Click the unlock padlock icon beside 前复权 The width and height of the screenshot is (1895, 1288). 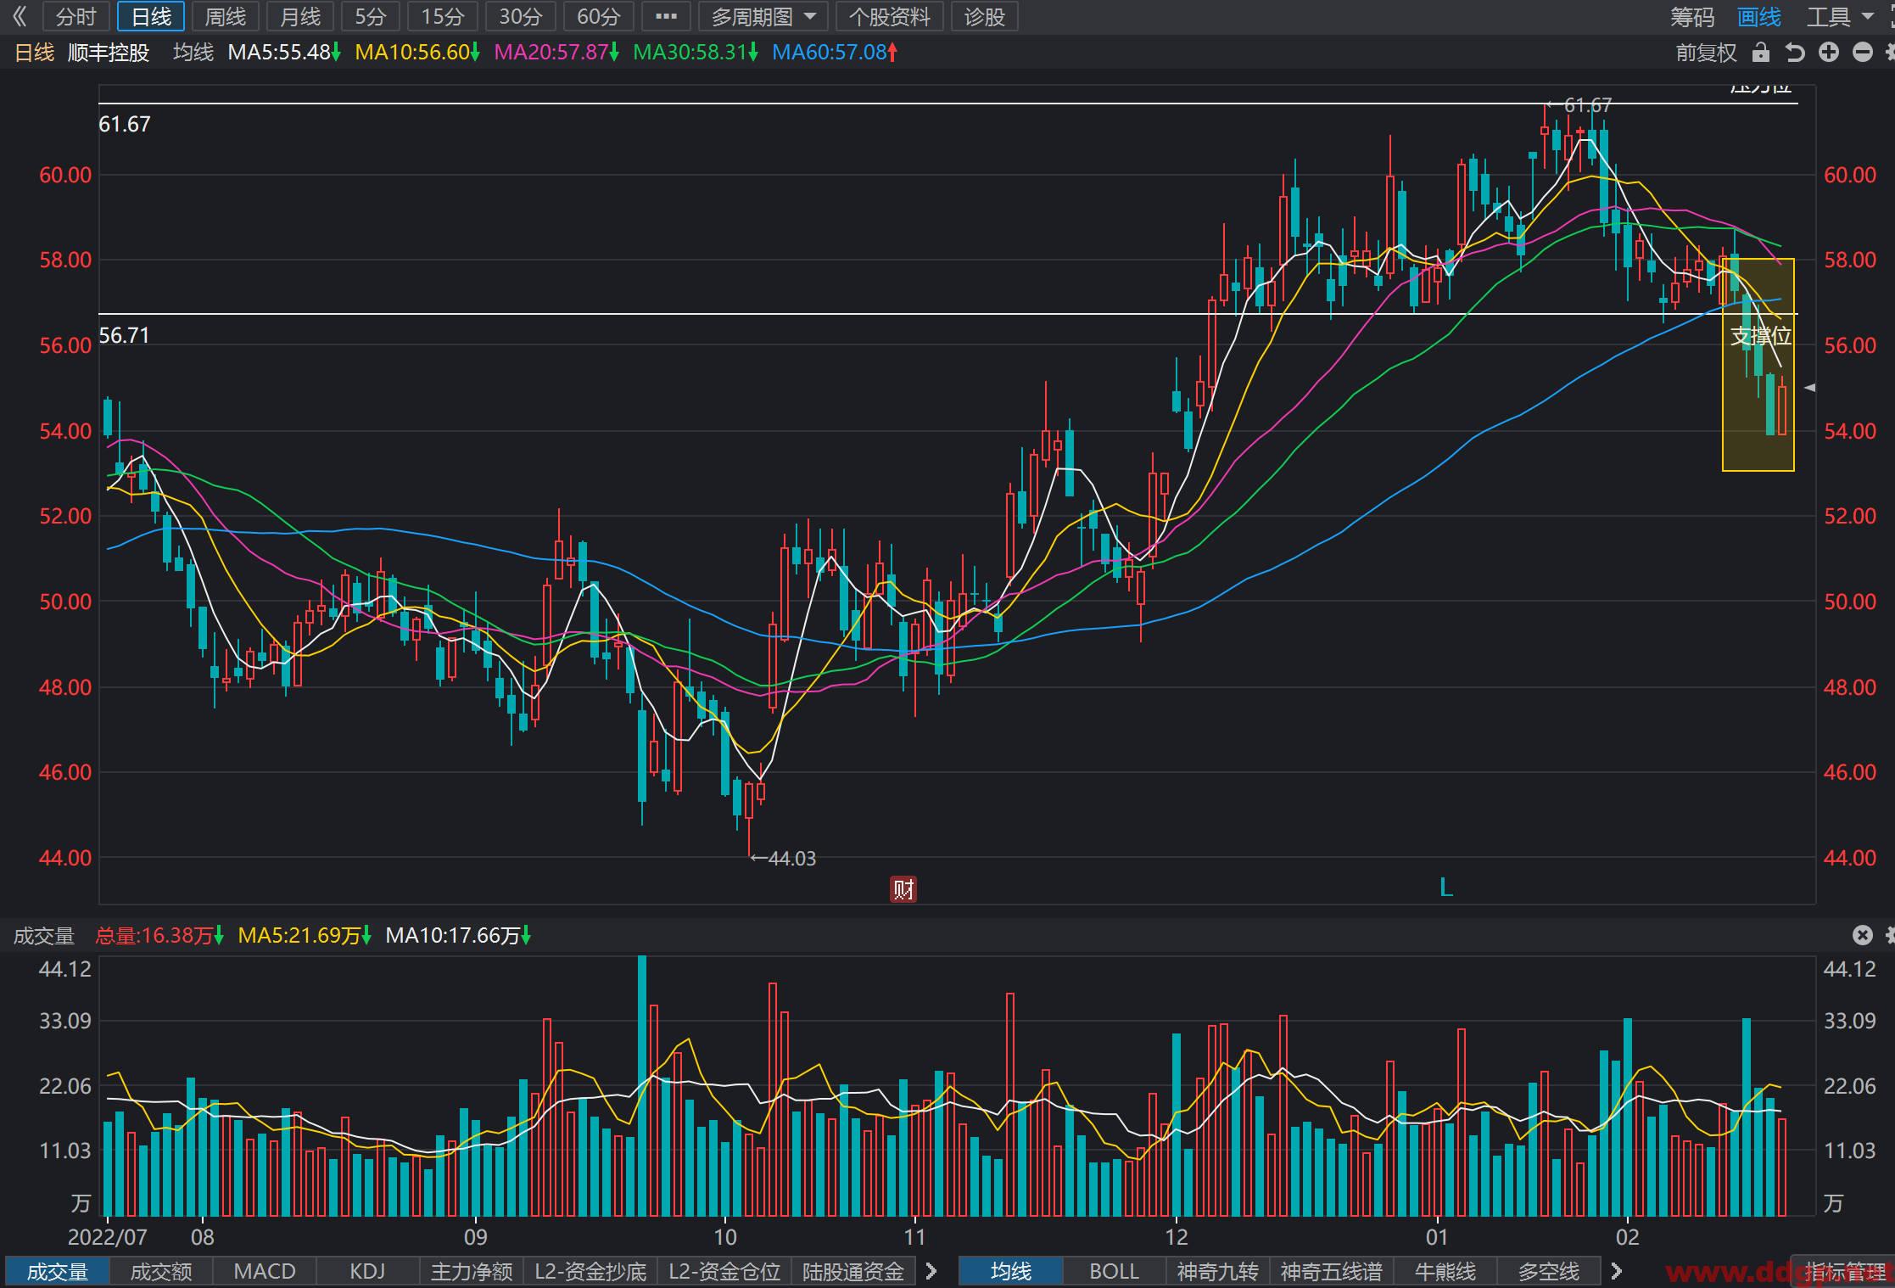pyautogui.click(x=1761, y=53)
